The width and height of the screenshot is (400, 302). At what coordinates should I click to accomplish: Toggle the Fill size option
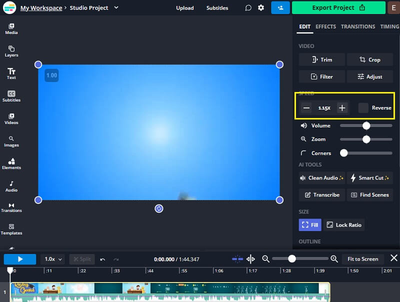310,224
